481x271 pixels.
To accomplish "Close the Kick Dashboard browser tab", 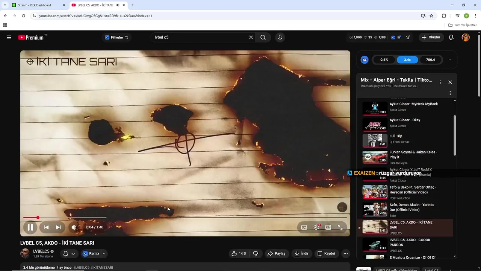I will [x=64, y=5].
